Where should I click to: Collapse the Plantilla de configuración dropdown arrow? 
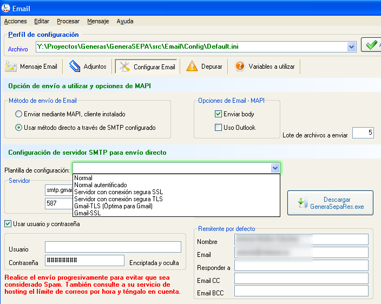[275, 168]
